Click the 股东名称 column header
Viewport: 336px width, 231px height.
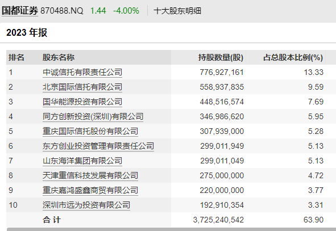point(59,57)
